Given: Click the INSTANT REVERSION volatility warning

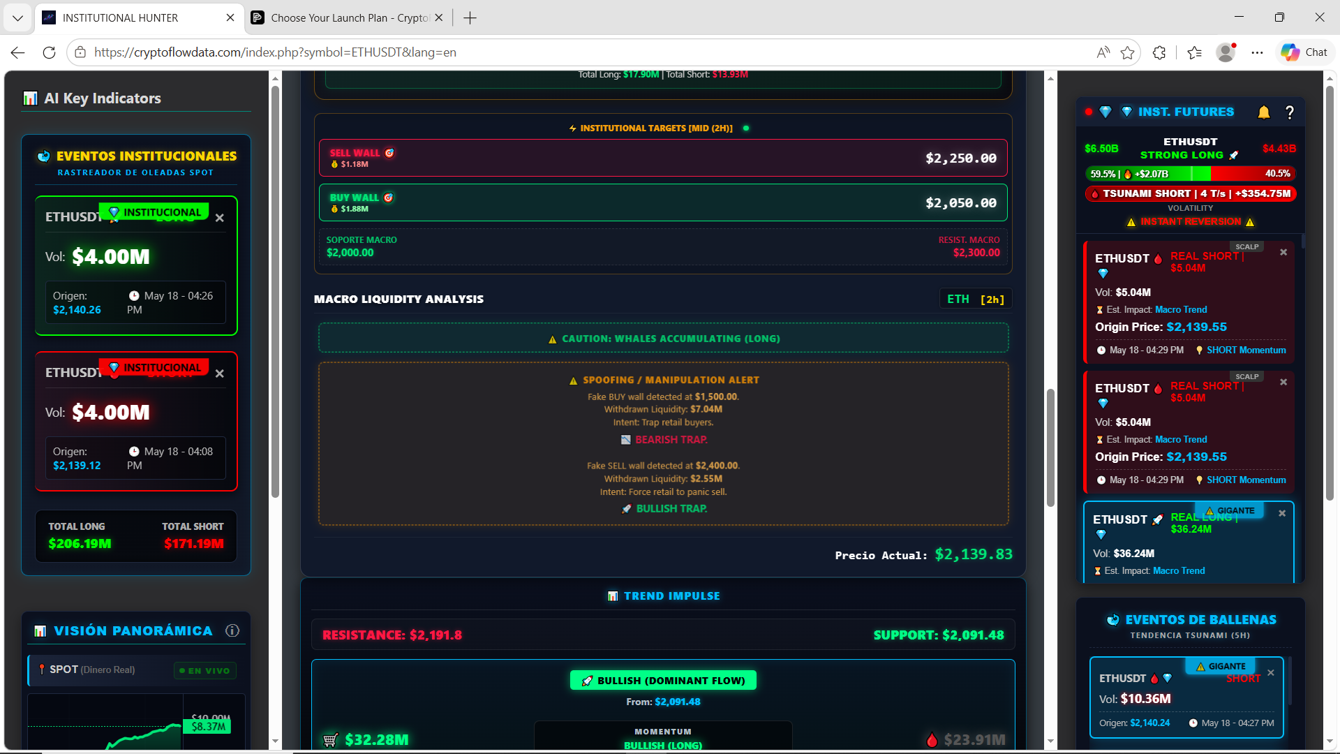Looking at the screenshot, I should point(1191,222).
